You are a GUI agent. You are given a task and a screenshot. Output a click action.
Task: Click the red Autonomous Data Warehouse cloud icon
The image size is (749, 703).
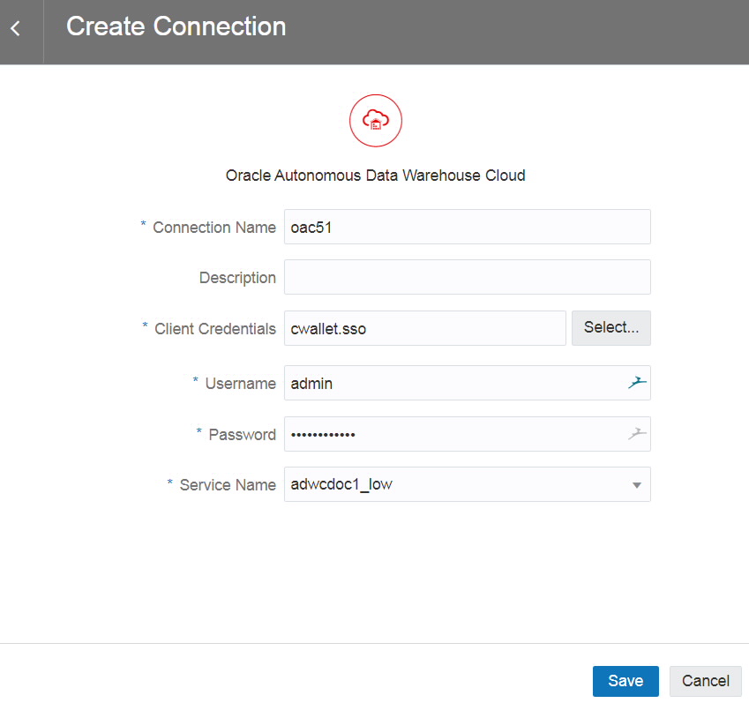tap(376, 120)
